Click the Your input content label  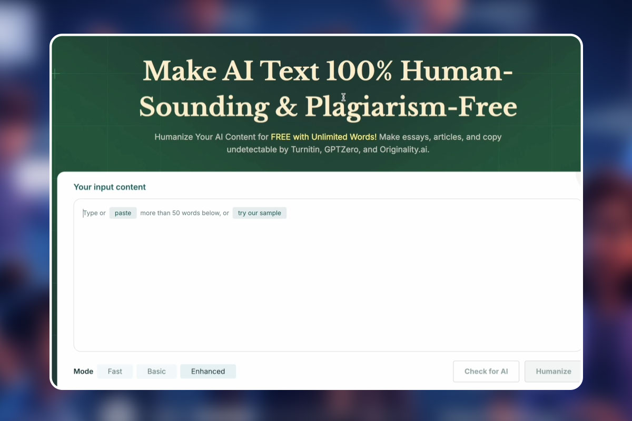(110, 187)
